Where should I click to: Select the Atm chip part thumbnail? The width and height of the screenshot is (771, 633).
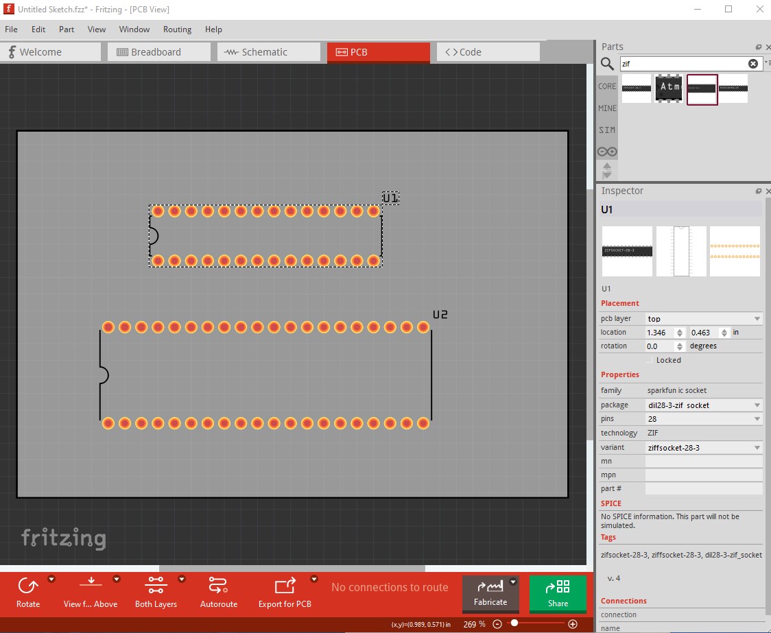coord(669,88)
